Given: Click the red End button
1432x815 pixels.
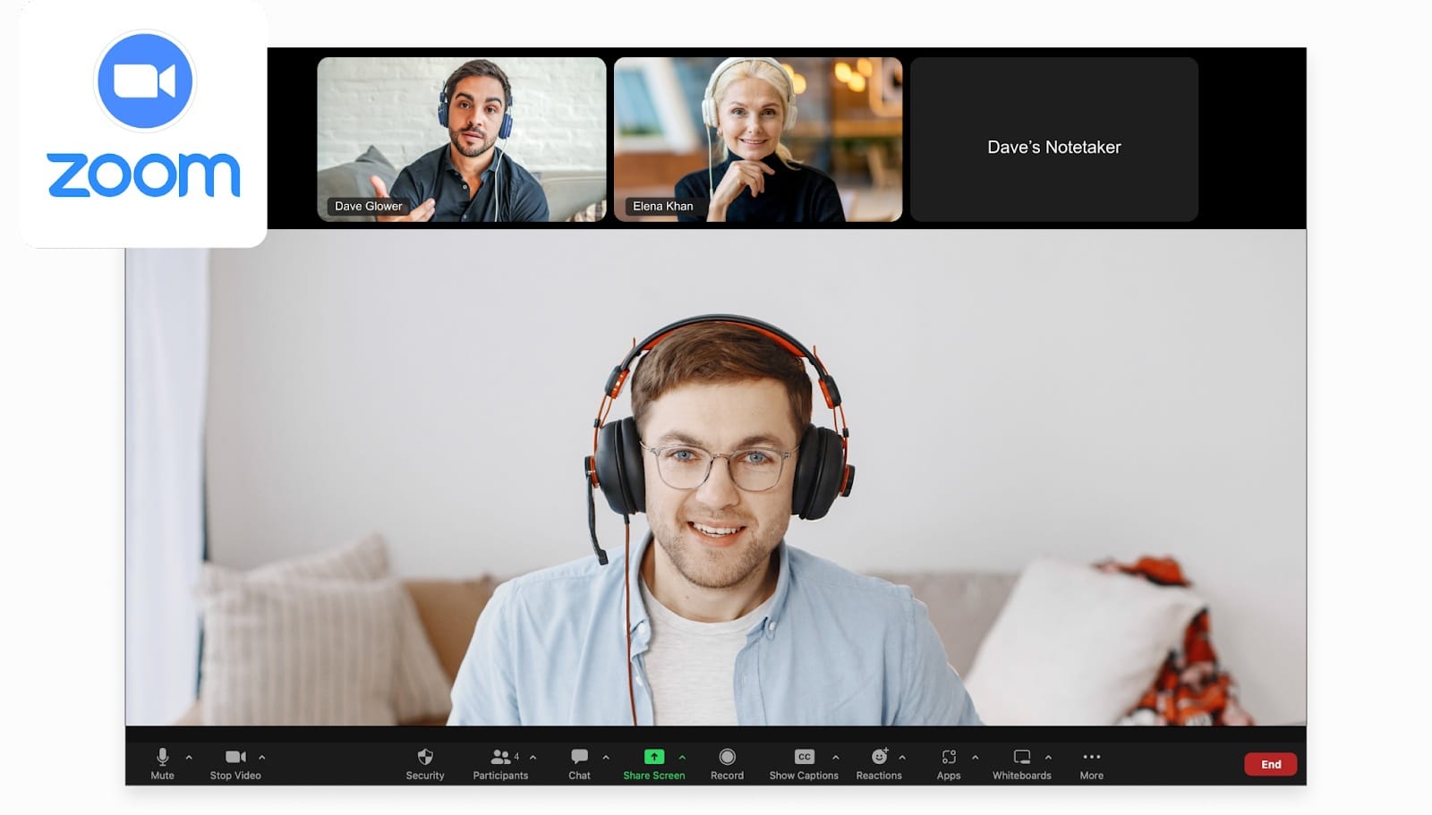Looking at the screenshot, I should [x=1271, y=764].
